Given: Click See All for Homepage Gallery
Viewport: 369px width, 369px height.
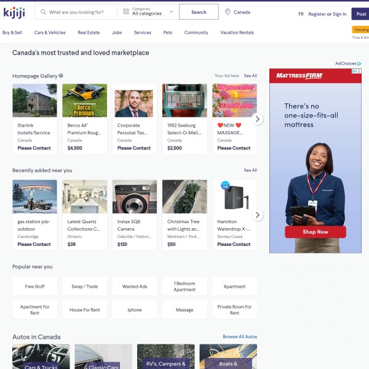Looking at the screenshot, I should 250,76.
